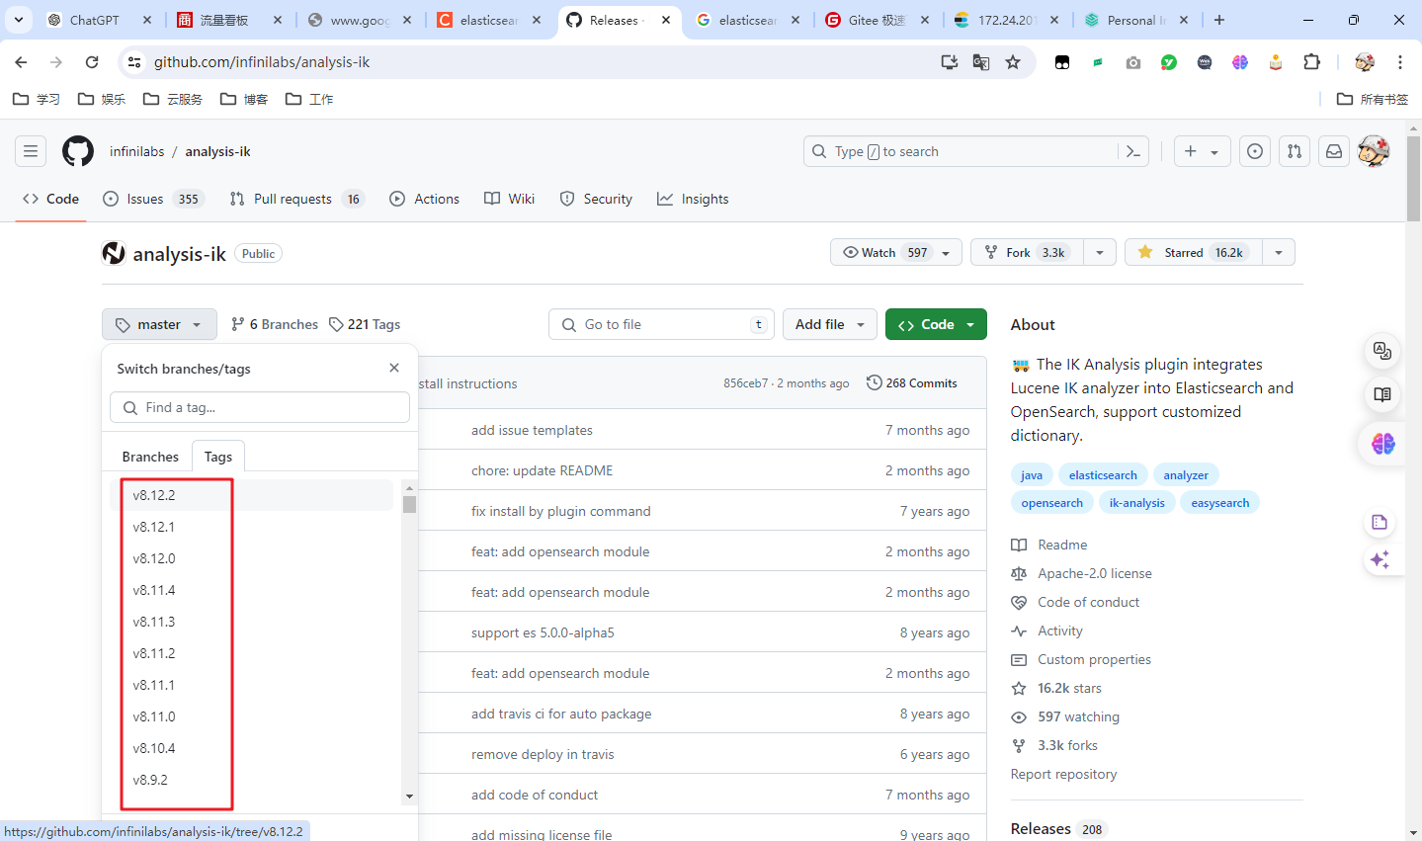1422x841 pixels.
Task: Open the Add file dropdown
Action: (829, 323)
